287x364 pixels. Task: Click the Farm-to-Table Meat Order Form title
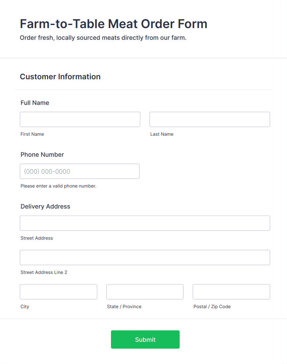[113, 24]
